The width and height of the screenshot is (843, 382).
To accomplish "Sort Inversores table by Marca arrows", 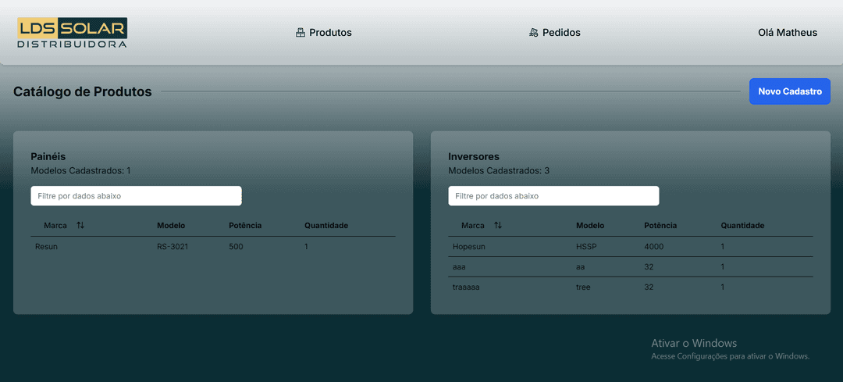I will click(498, 226).
